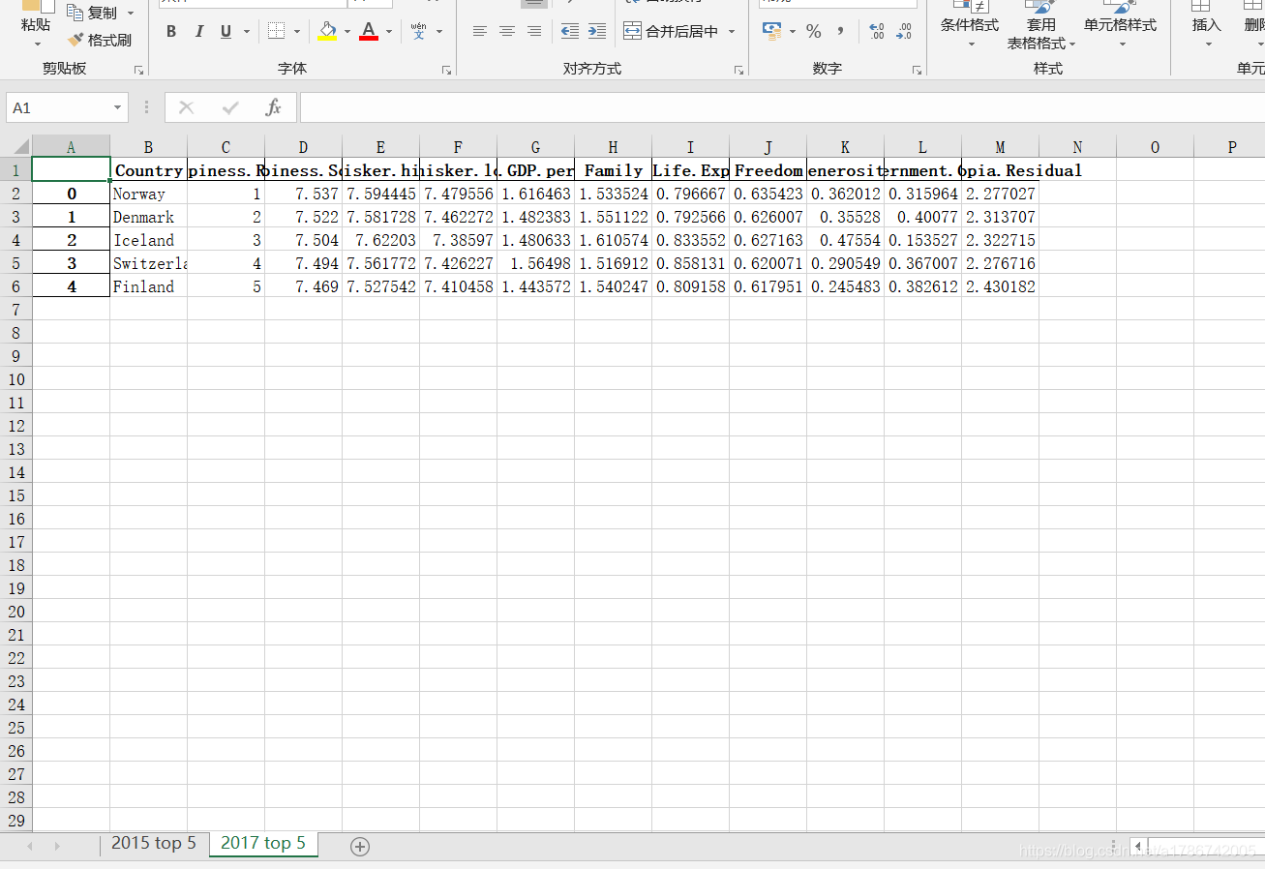
Task: Click the insert function fx button
Action: (274, 107)
